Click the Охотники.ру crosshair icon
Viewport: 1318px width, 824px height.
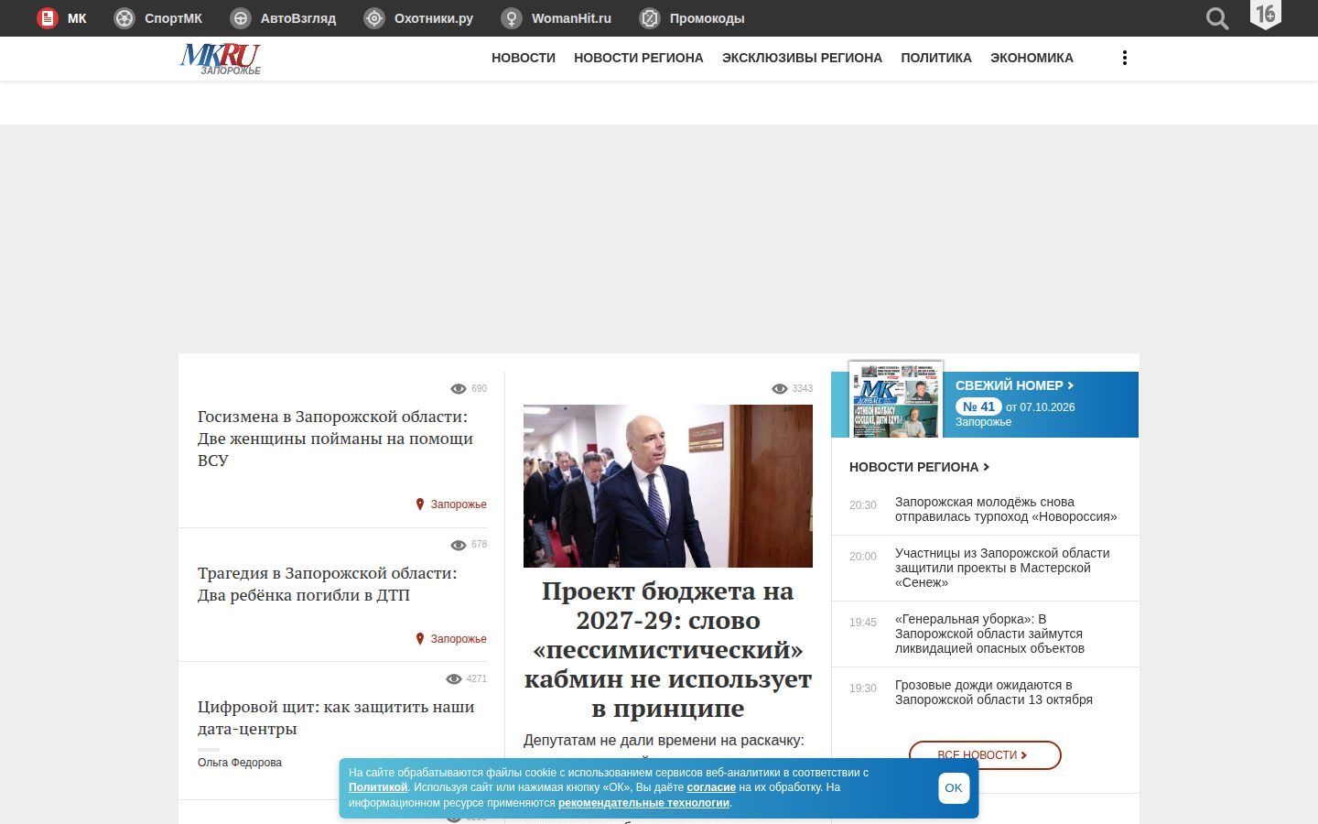(x=374, y=18)
